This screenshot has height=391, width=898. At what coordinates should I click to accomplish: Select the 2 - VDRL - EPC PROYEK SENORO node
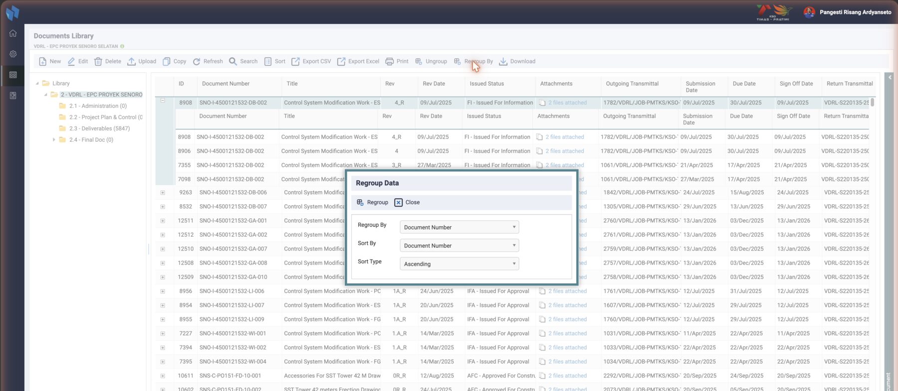(101, 94)
